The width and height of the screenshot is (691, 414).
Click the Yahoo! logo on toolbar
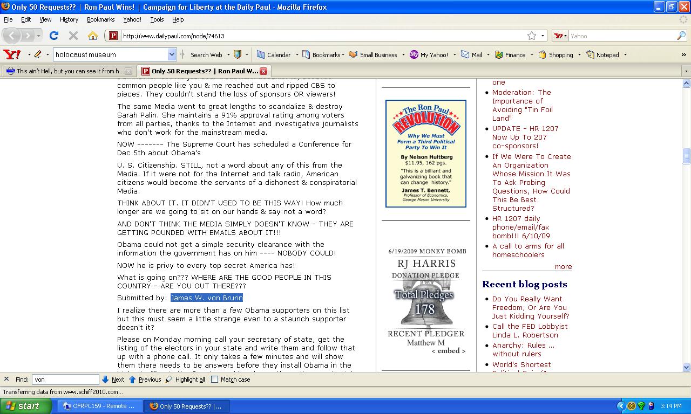point(12,54)
